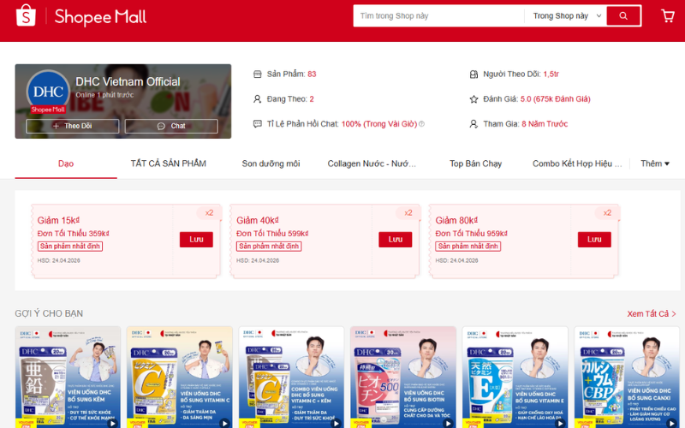The width and height of the screenshot is (685, 428).
Task: Click the Đánh Giá star icon
Action: pos(474,99)
